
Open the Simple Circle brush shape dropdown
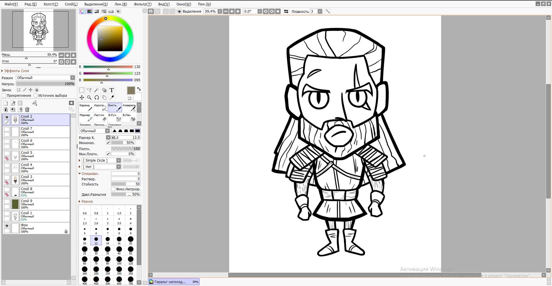click(x=118, y=161)
